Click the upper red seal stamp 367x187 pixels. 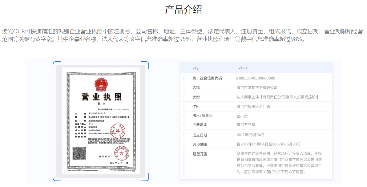[118, 132]
